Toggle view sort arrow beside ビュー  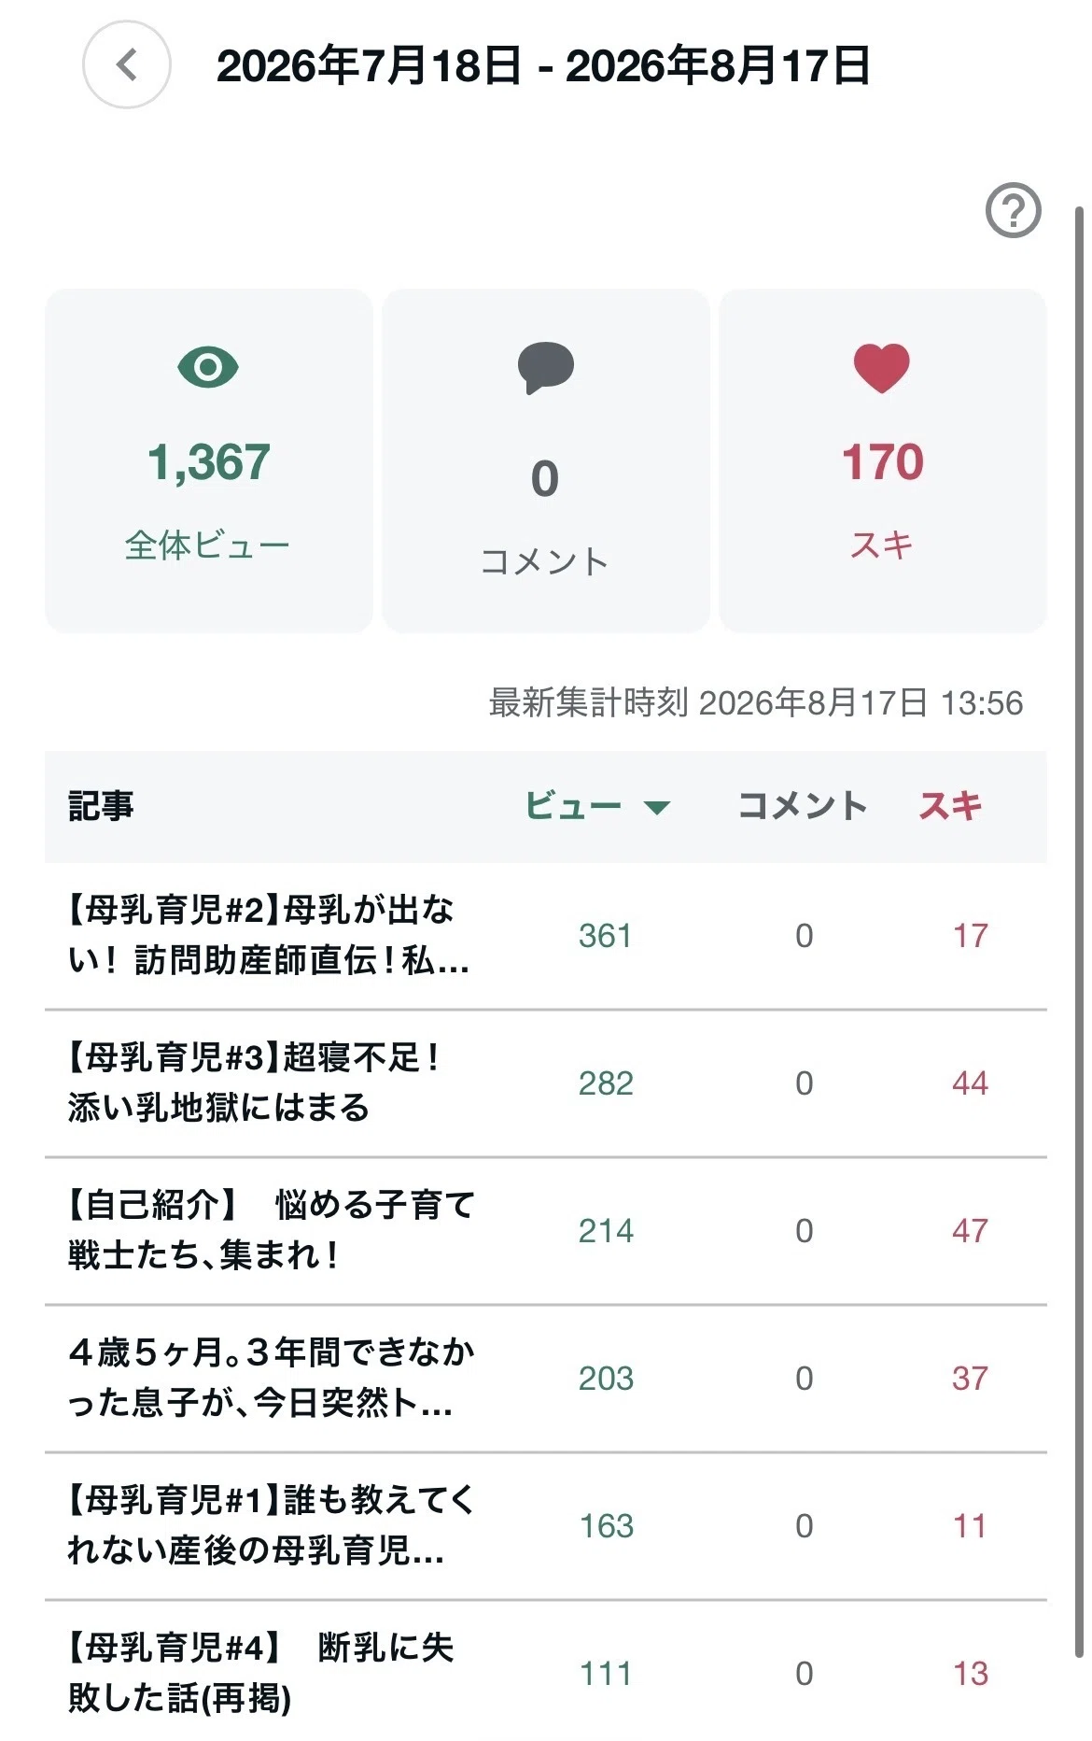pyautogui.click(x=657, y=808)
